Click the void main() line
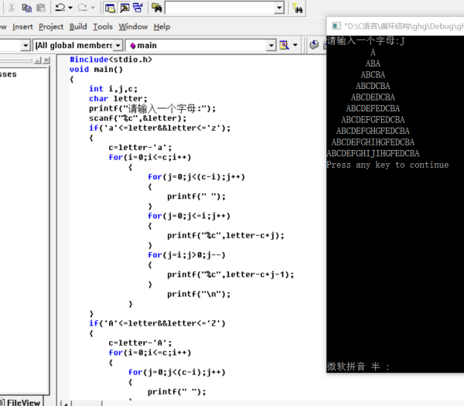This screenshot has height=406, width=464. [x=96, y=70]
